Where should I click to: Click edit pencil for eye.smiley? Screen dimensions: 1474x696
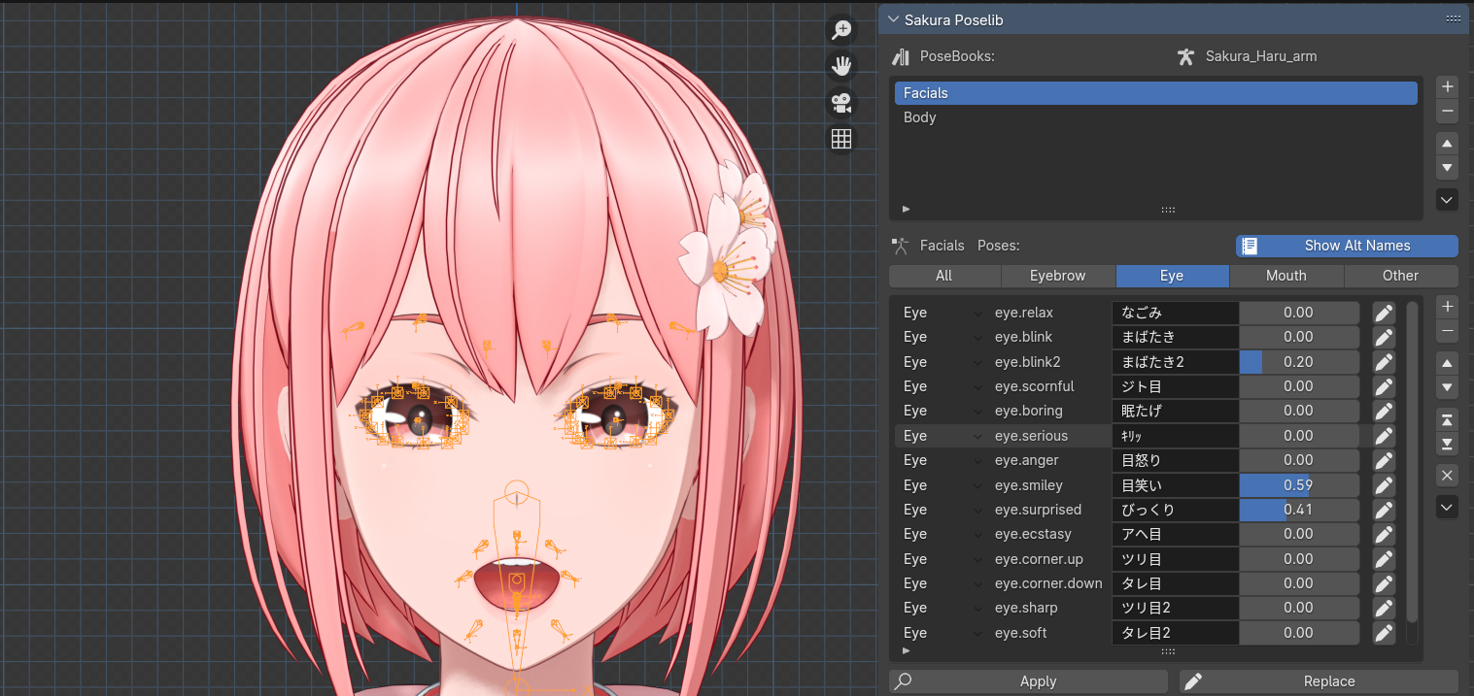click(1384, 485)
